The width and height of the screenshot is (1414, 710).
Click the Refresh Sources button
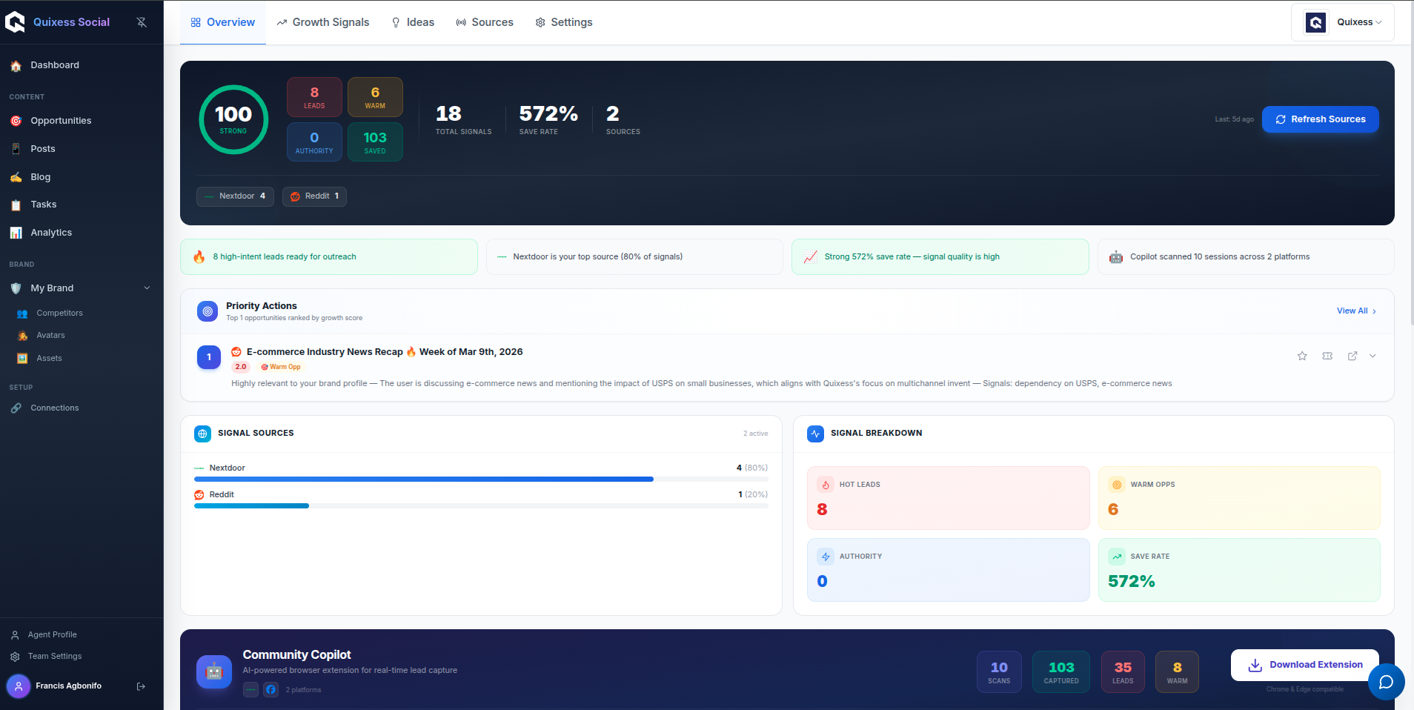coord(1321,119)
